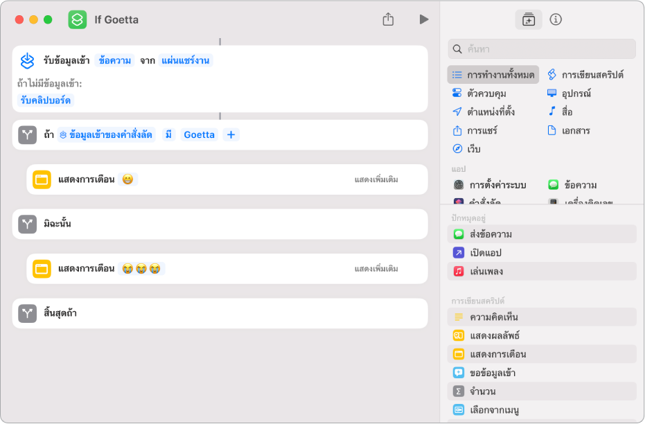Select the มิฉะนั้น label
The width and height of the screenshot is (645, 424).
click(x=58, y=224)
